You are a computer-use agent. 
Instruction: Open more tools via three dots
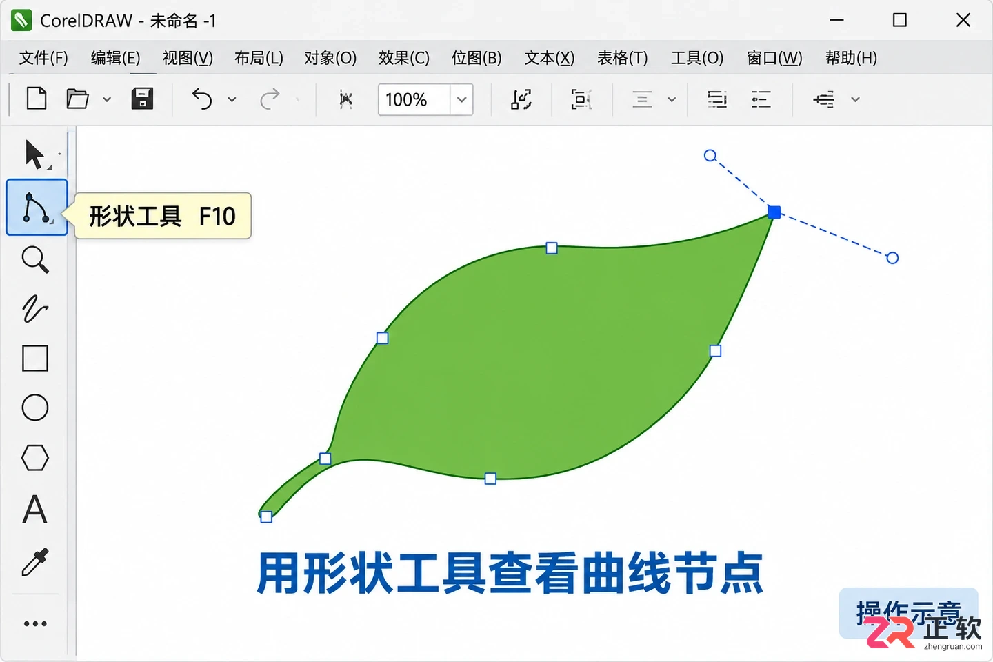35,624
